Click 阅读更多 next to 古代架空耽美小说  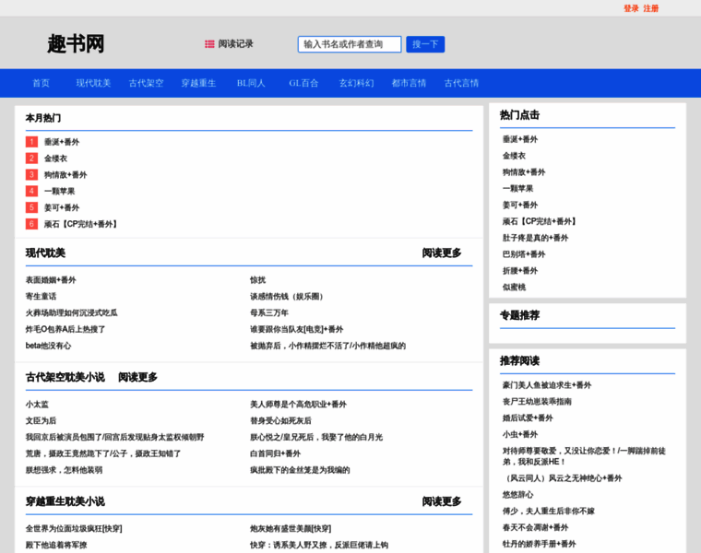coord(137,377)
